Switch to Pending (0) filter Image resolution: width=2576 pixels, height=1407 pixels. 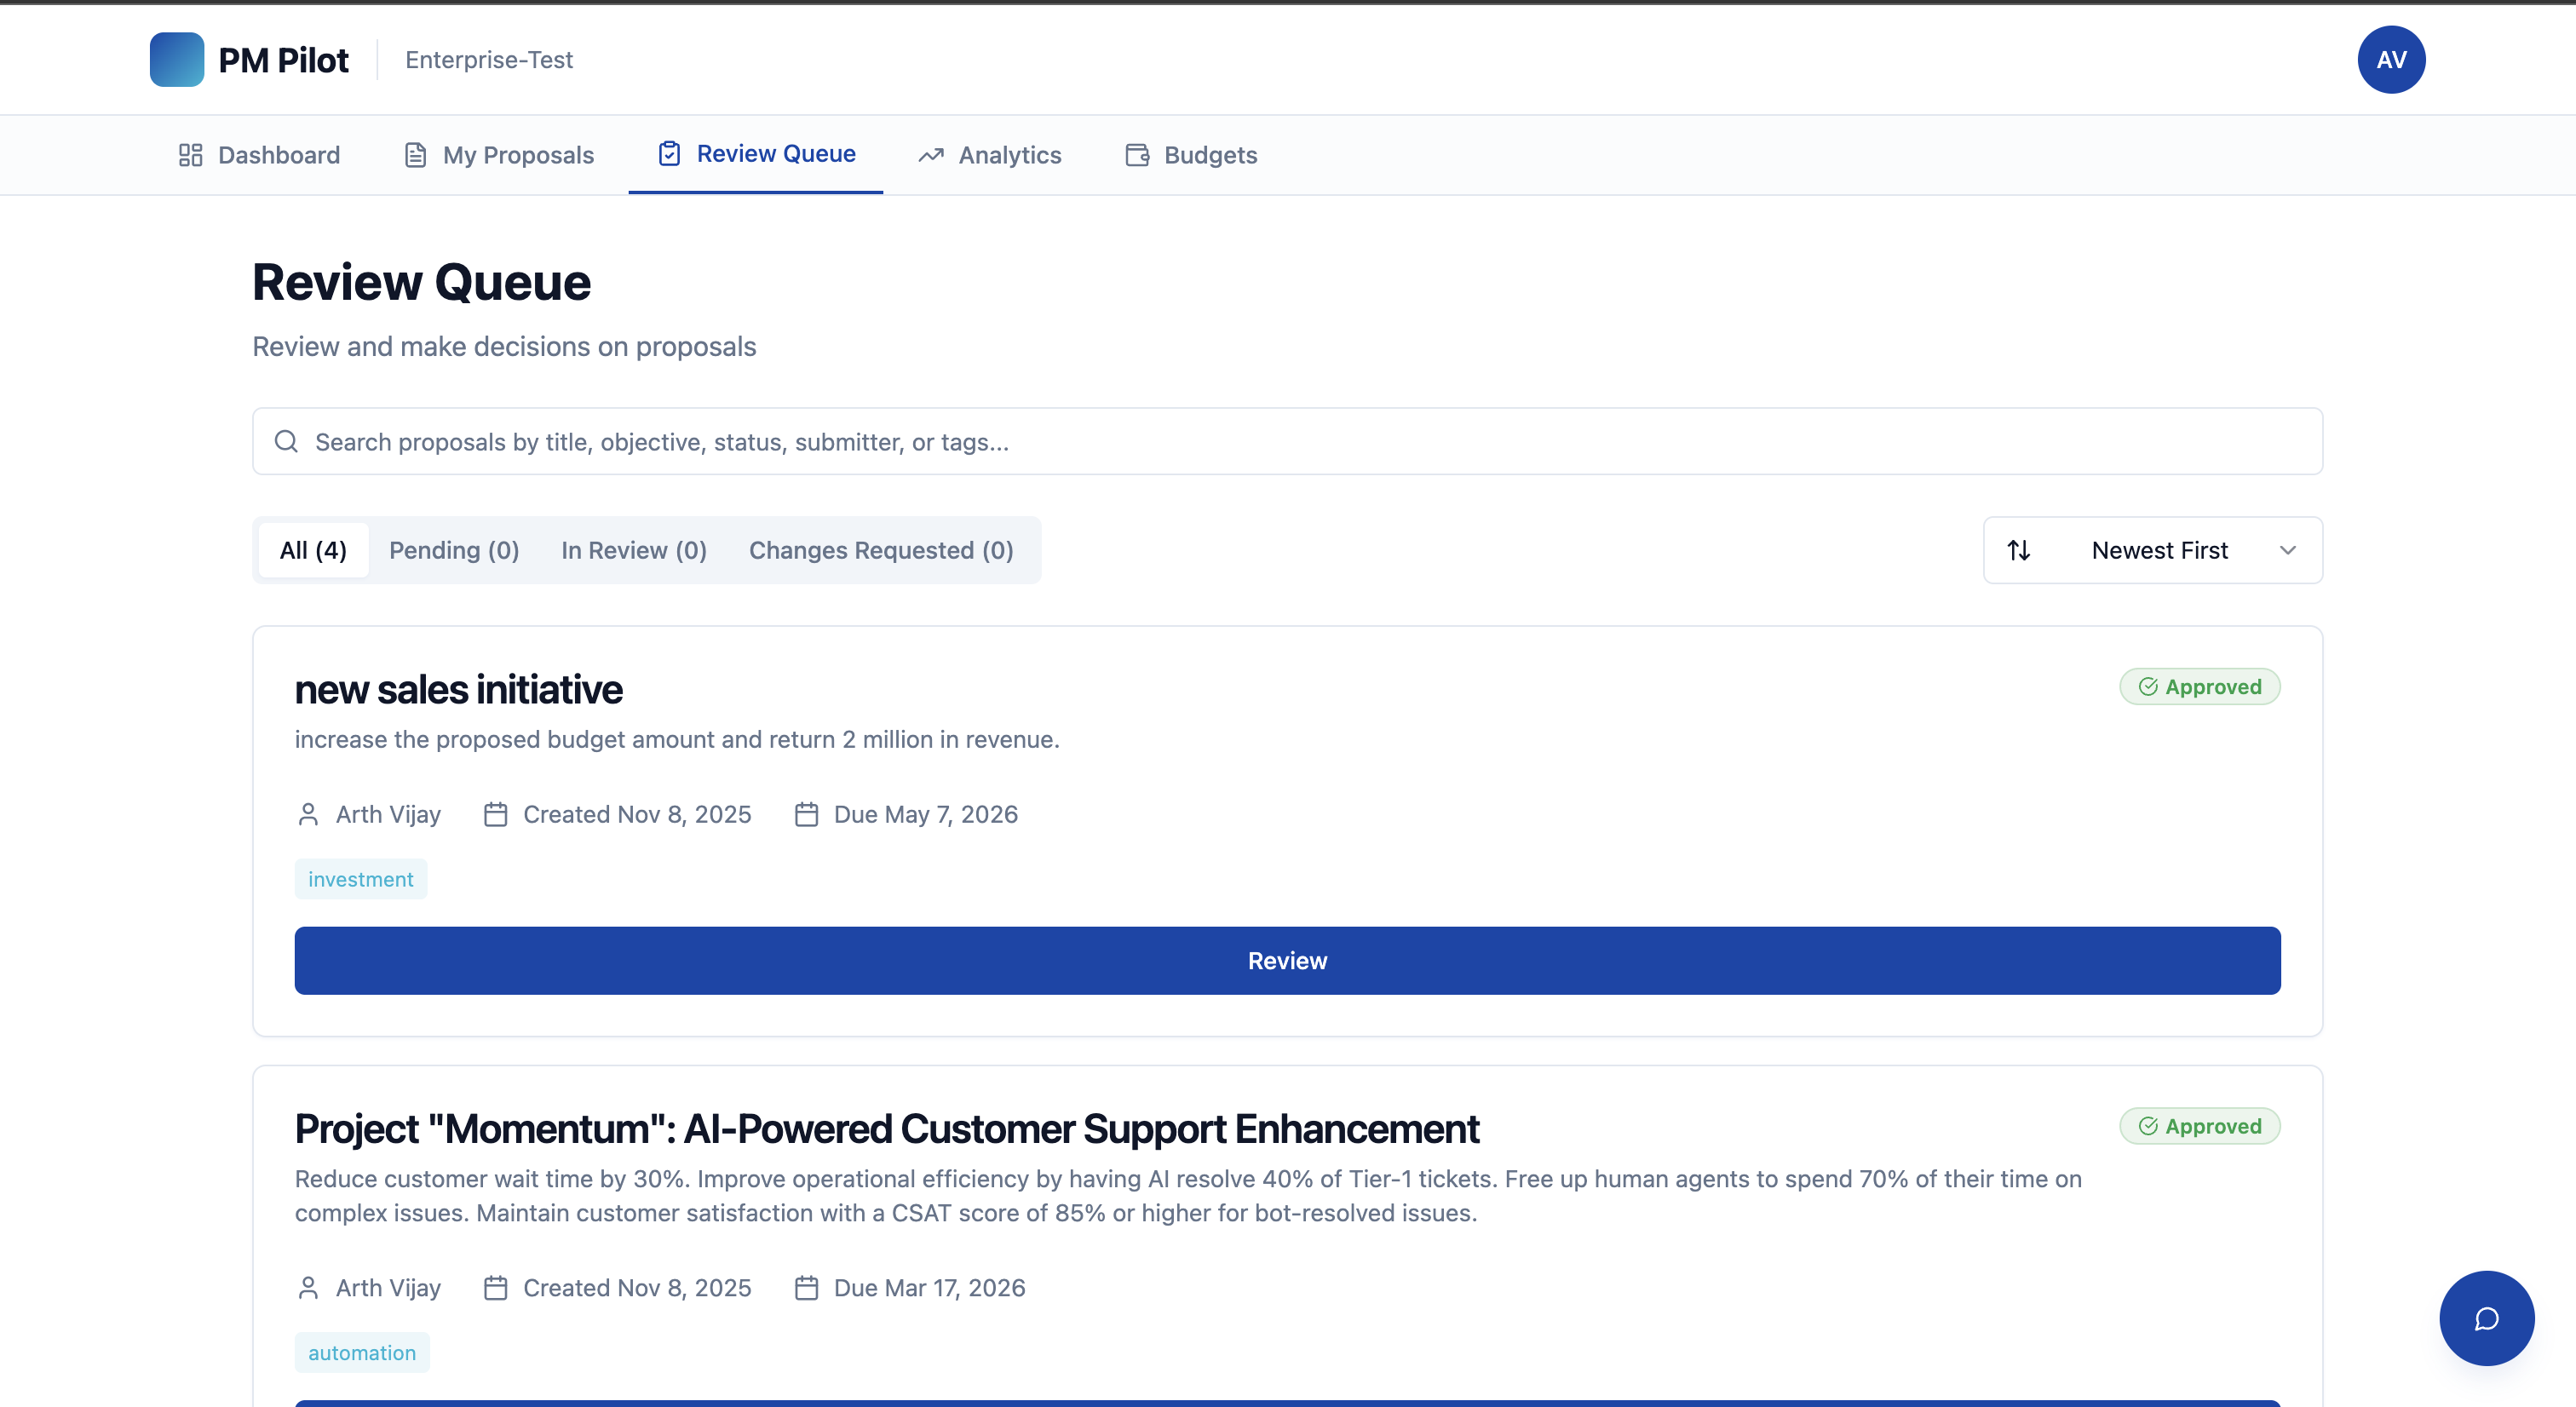coord(454,550)
